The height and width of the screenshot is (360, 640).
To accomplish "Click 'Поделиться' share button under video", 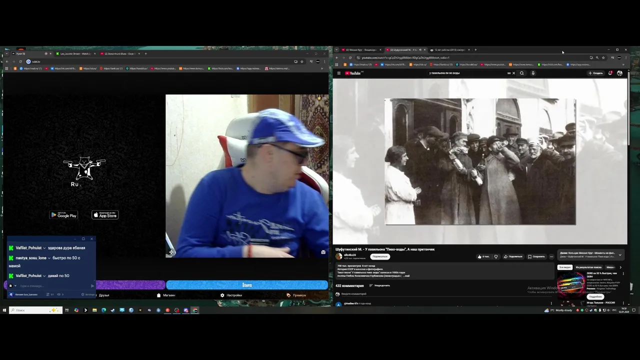I will tap(513, 256).
